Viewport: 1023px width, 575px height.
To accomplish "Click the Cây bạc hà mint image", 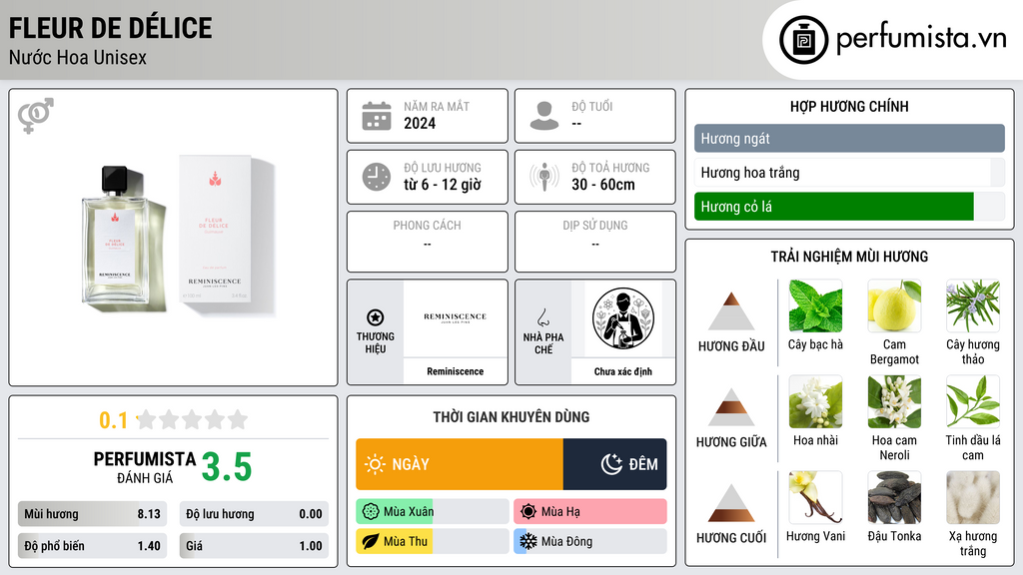I will point(815,305).
